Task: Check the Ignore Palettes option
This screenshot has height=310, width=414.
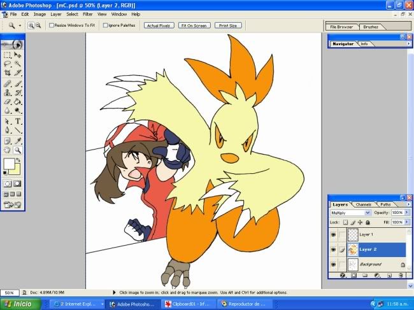Action: click(104, 25)
